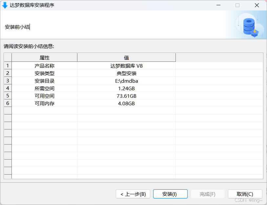Minimize the installer window

click(x=218, y=5)
